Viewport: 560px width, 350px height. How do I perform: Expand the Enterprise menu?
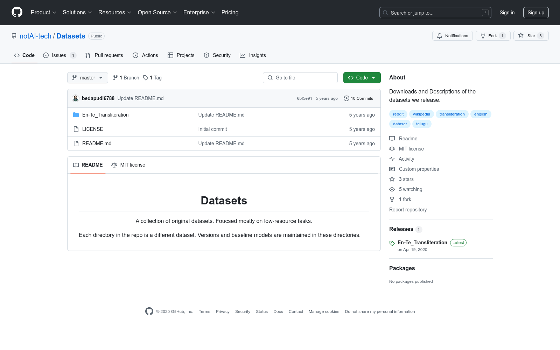pyautogui.click(x=199, y=13)
